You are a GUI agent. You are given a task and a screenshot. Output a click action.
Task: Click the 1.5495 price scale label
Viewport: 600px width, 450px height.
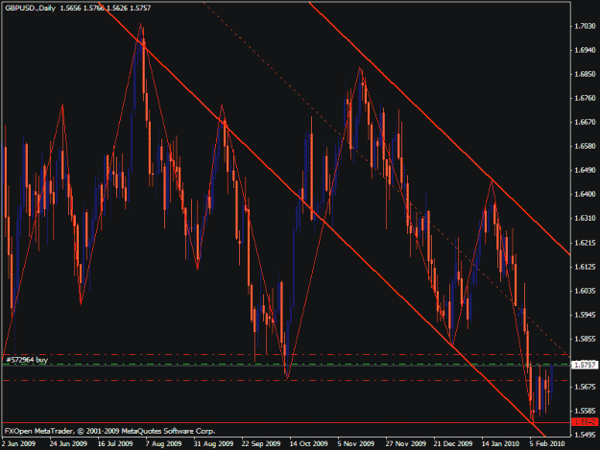tap(585, 435)
